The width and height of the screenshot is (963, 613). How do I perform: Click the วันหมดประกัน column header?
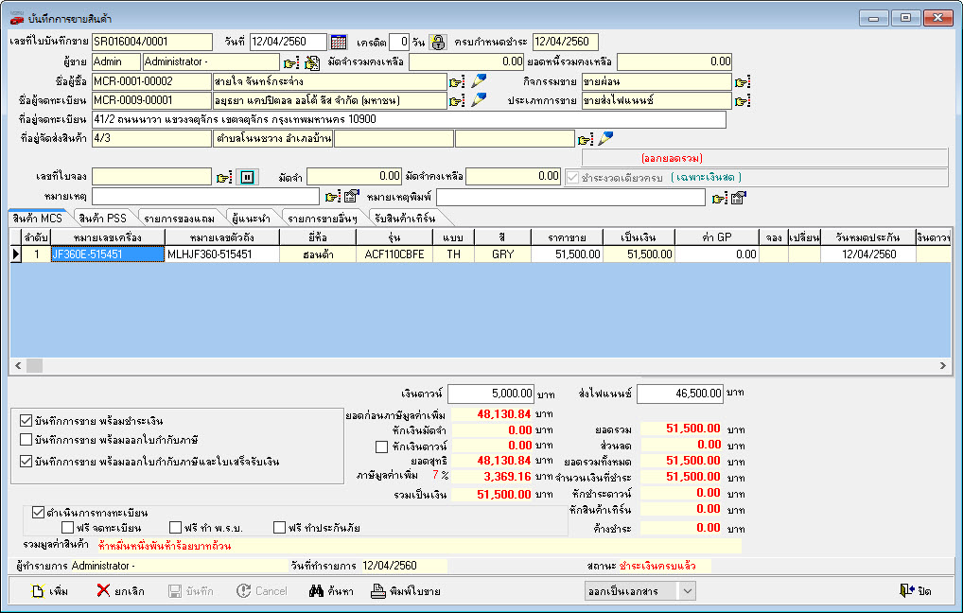867,237
